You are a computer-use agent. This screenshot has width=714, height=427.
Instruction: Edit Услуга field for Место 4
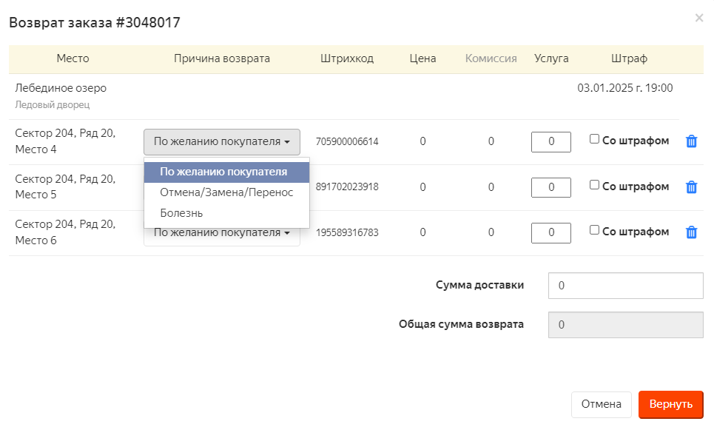tap(551, 142)
